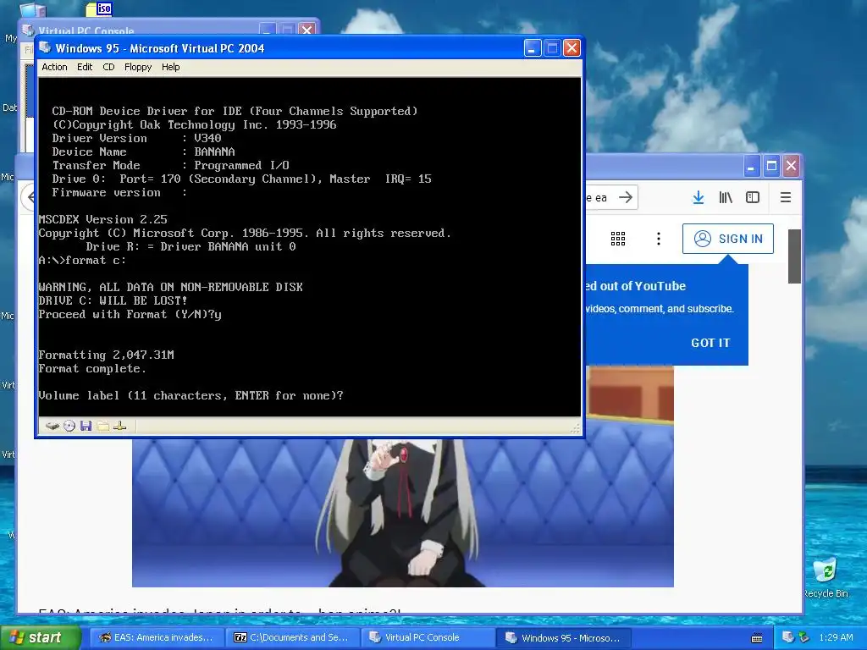
Task: Close the Windows 95 Virtual PC window
Action: tap(572, 48)
